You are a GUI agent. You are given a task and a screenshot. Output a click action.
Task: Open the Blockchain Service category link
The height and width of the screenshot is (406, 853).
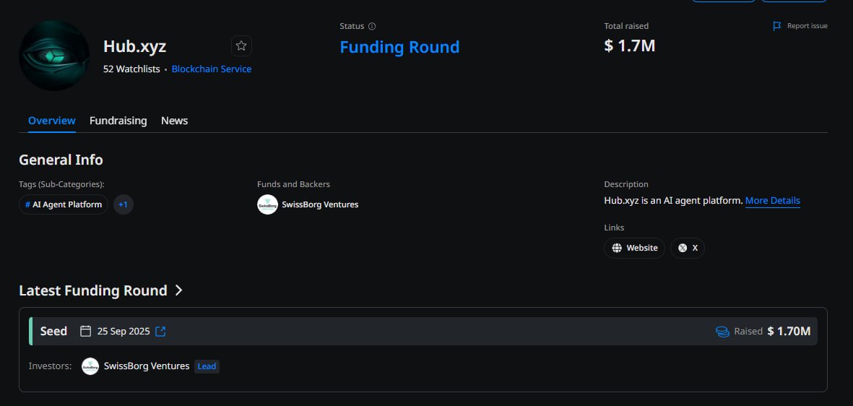pyautogui.click(x=212, y=69)
